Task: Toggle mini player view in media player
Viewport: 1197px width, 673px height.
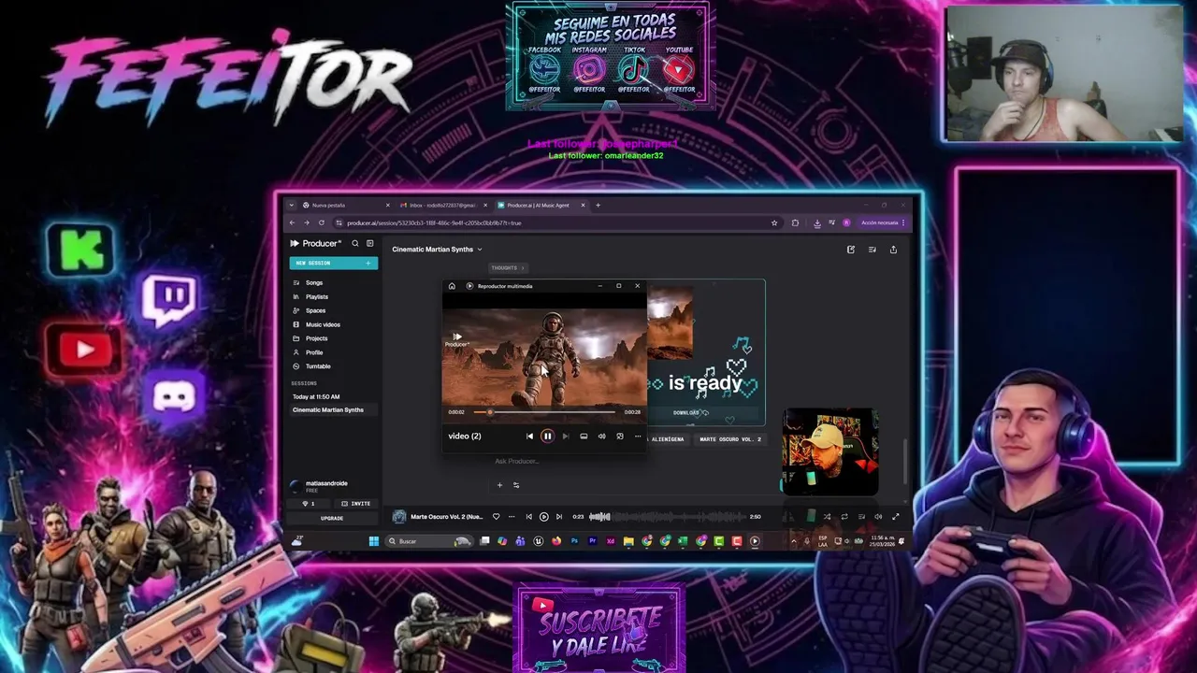Action: 619,436
